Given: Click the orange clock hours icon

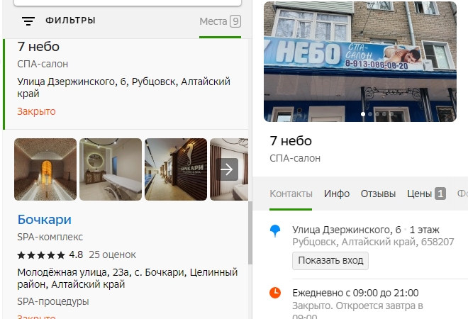Looking at the screenshot, I should 275,293.
